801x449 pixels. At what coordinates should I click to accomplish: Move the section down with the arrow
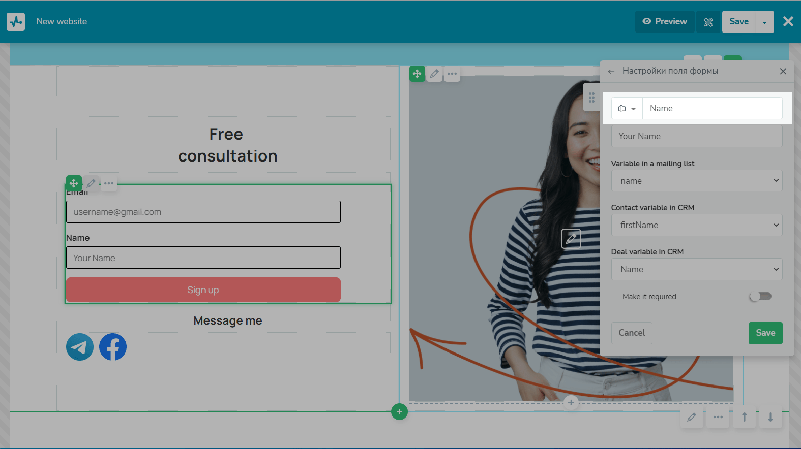770,417
